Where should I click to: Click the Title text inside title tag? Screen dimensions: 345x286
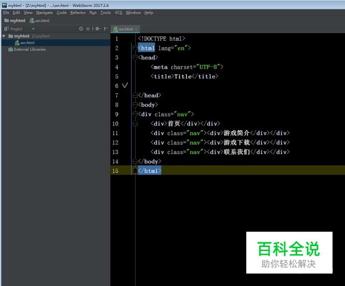183,77
